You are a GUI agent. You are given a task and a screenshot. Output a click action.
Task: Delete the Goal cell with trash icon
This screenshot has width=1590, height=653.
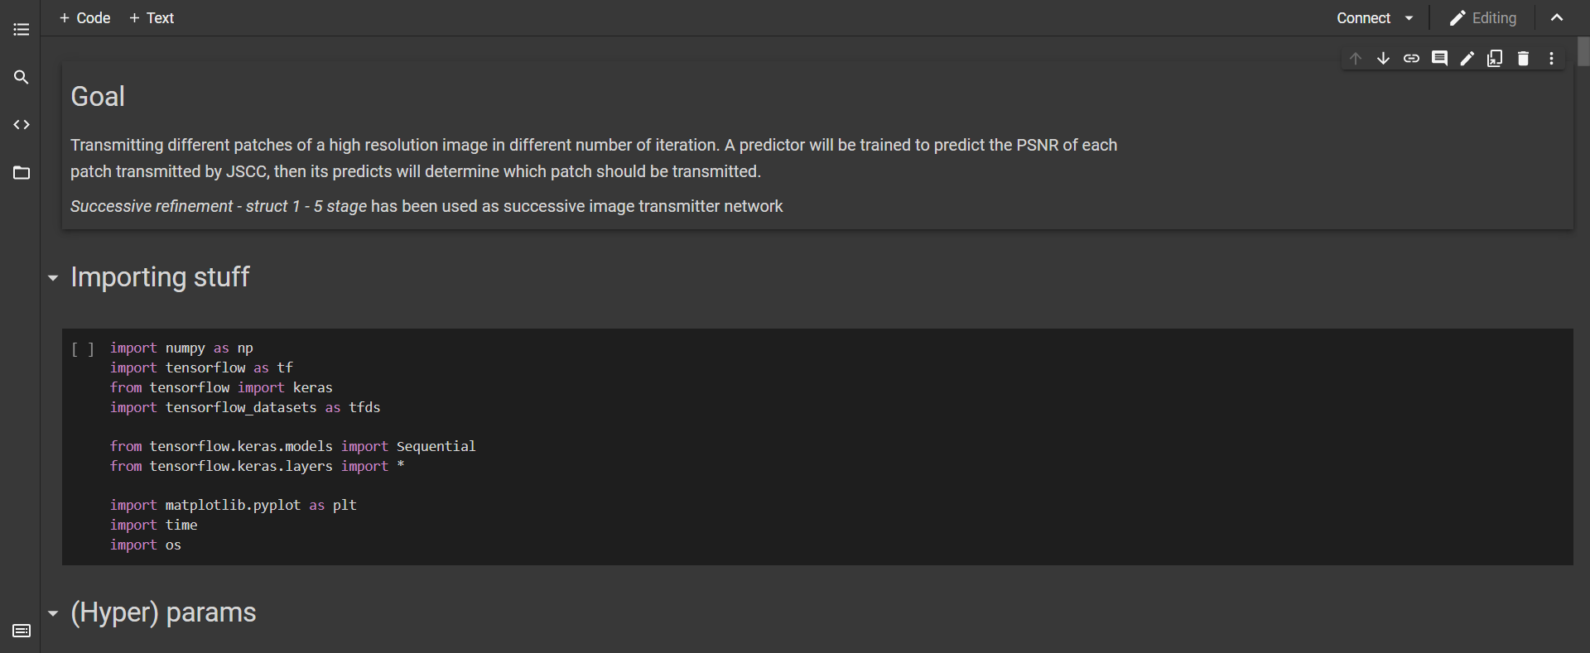pyautogui.click(x=1523, y=58)
